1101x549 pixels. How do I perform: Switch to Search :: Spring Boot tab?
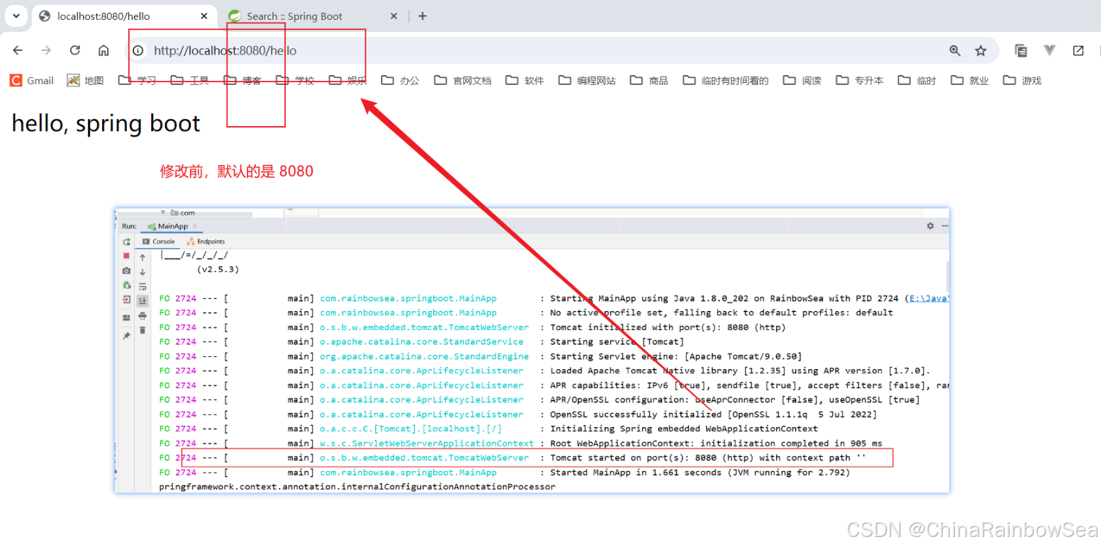pyautogui.click(x=312, y=16)
